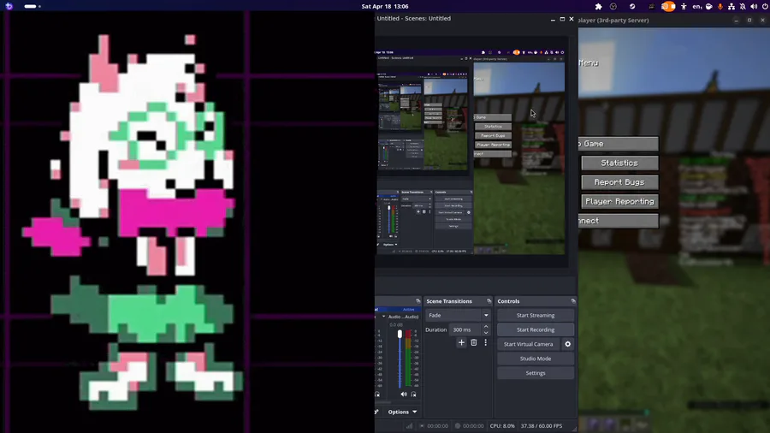Open transition properties three-dot menu
This screenshot has width=770, height=433.
pos(486,342)
